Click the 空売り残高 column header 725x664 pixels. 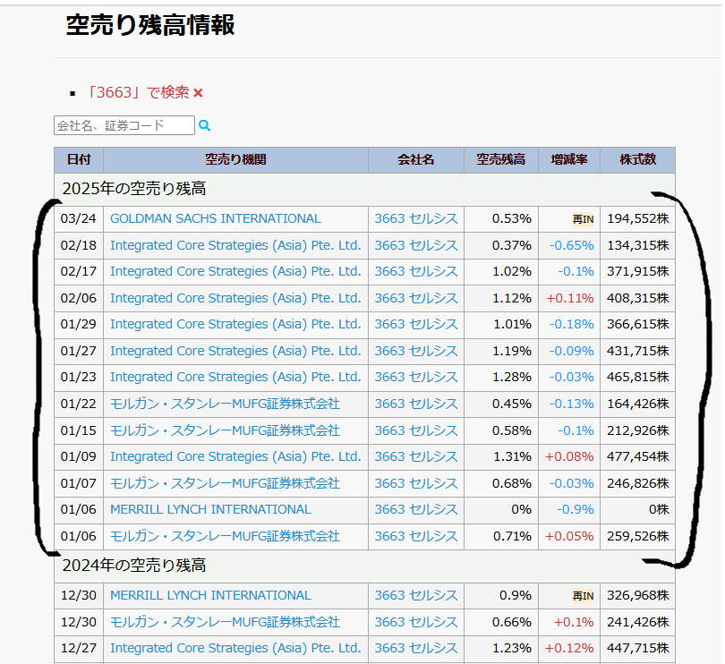point(500,159)
